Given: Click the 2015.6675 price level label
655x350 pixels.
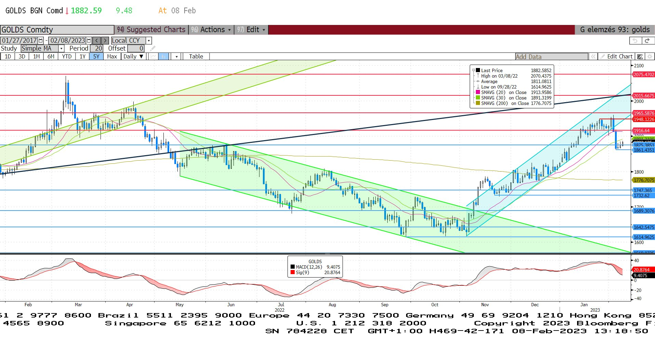Looking at the screenshot, I should [643, 96].
